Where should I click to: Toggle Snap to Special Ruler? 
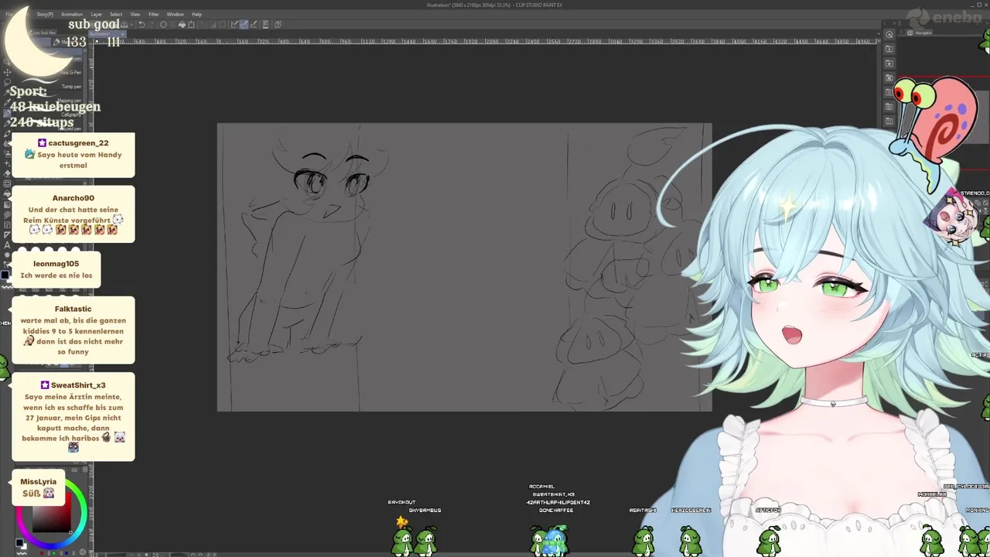tap(244, 25)
